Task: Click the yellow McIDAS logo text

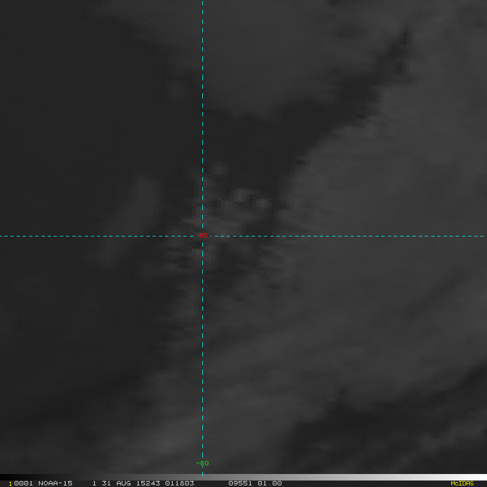Action: pos(462,483)
